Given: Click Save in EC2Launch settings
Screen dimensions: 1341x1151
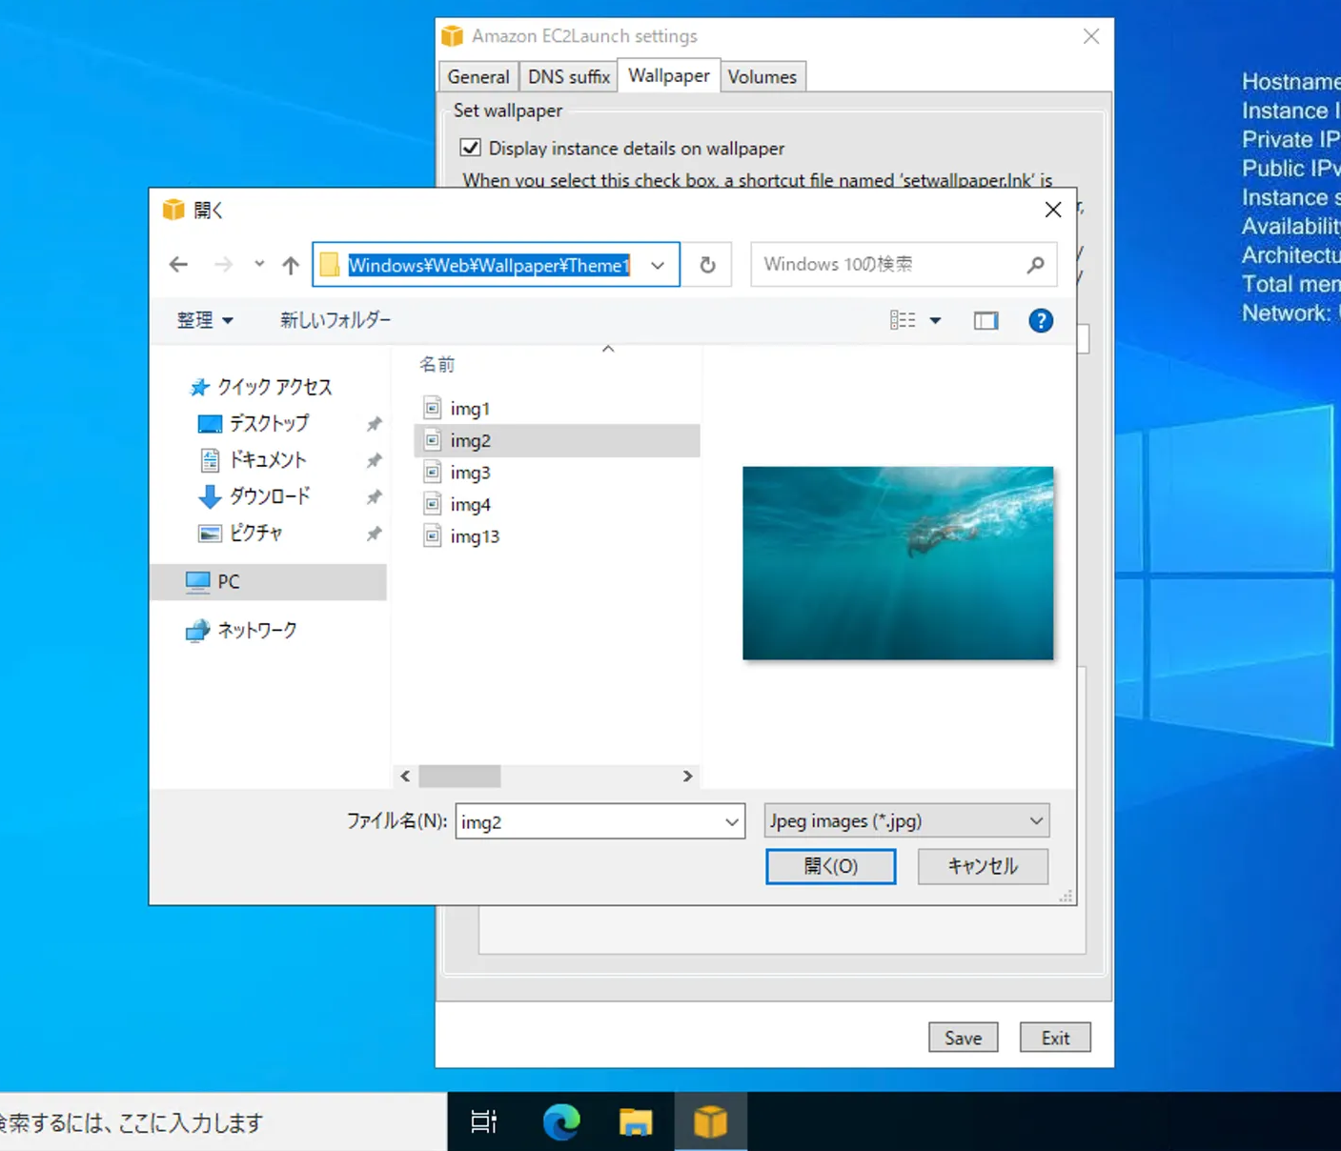Looking at the screenshot, I should click(x=963, y=1038).
